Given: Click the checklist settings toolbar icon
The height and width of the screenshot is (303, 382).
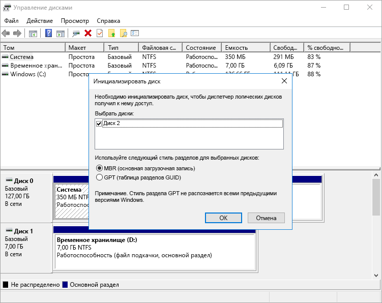Looking at the screenshot, I should click(135, 33).
